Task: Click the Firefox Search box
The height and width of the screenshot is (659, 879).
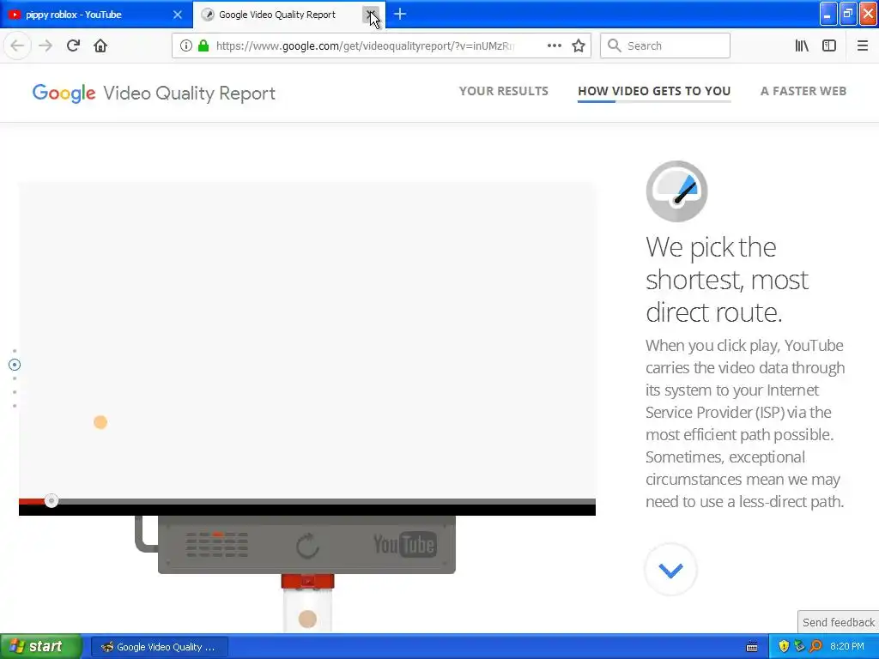Action: (665, 46)
